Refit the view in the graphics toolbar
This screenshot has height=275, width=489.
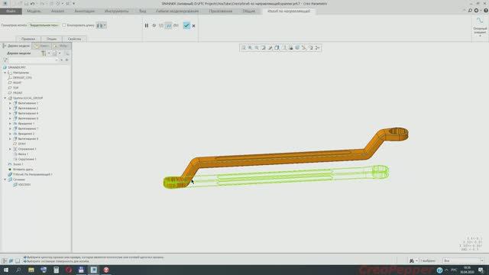click(x=244, y=47)
